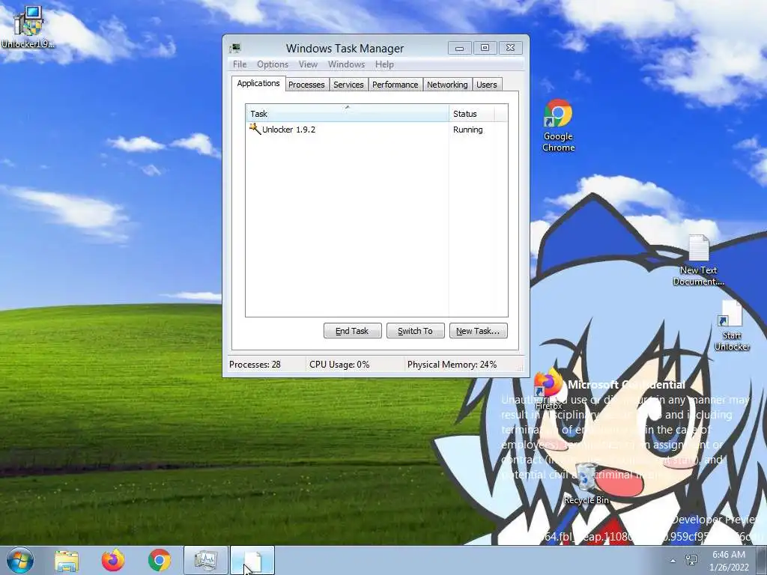The width and height of the screenshot is (767, 575).
Task: Open the Options menu
Action: (273, 64)
